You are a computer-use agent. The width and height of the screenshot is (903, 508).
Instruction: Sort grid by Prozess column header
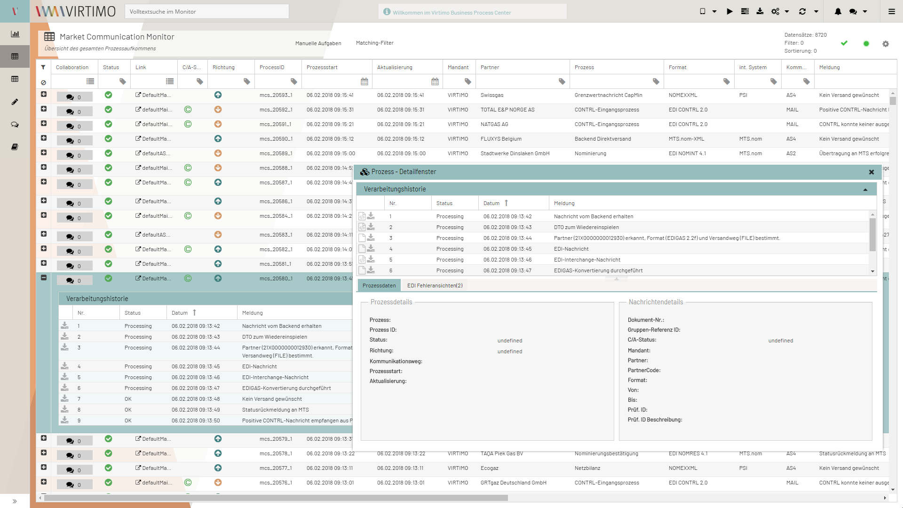pos(617,67)
